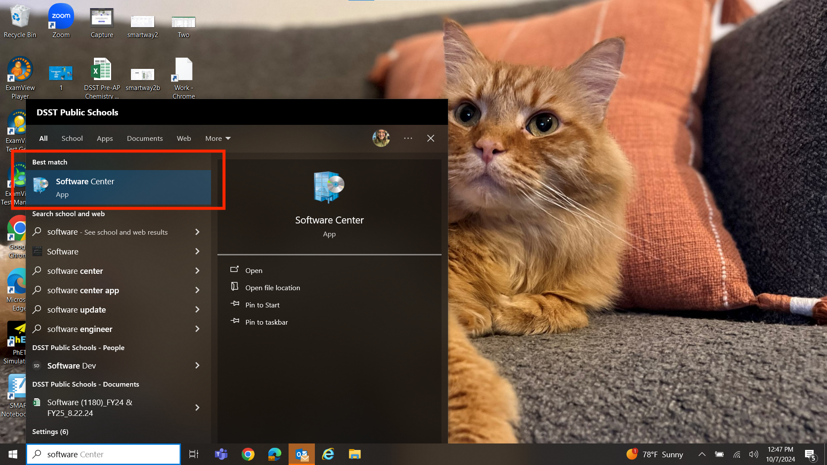Screen dimensions: 827x465
Task: Click the volume speaker tray icon
Action: point(754,454)
